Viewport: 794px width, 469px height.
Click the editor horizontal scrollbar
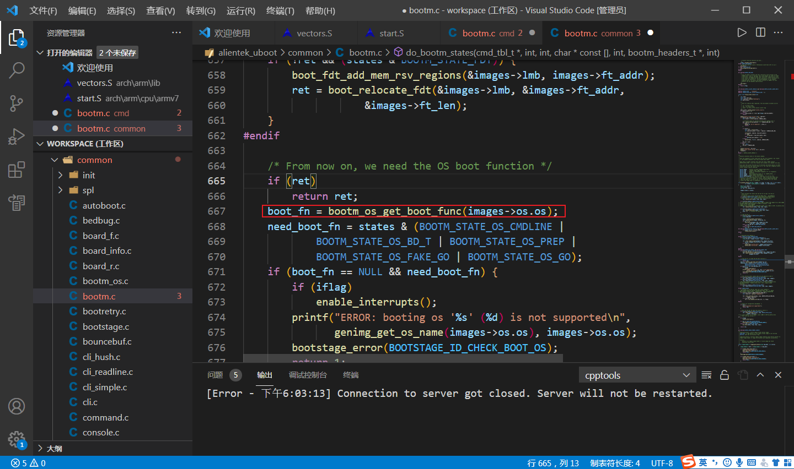point(403,358)
